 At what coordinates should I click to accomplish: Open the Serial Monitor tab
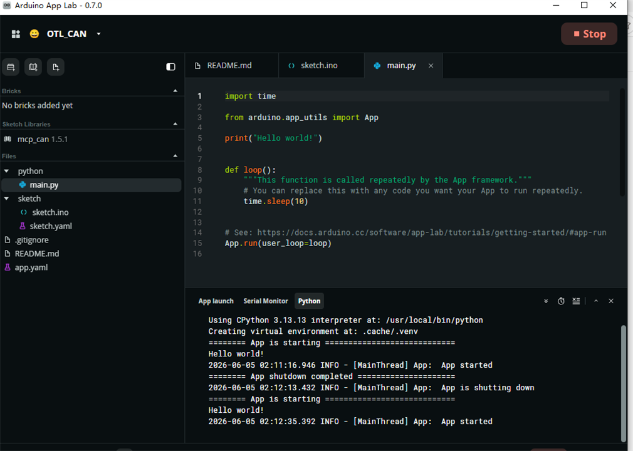(x=266, y=301)
